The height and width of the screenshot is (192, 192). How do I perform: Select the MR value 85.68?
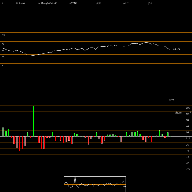179,113
